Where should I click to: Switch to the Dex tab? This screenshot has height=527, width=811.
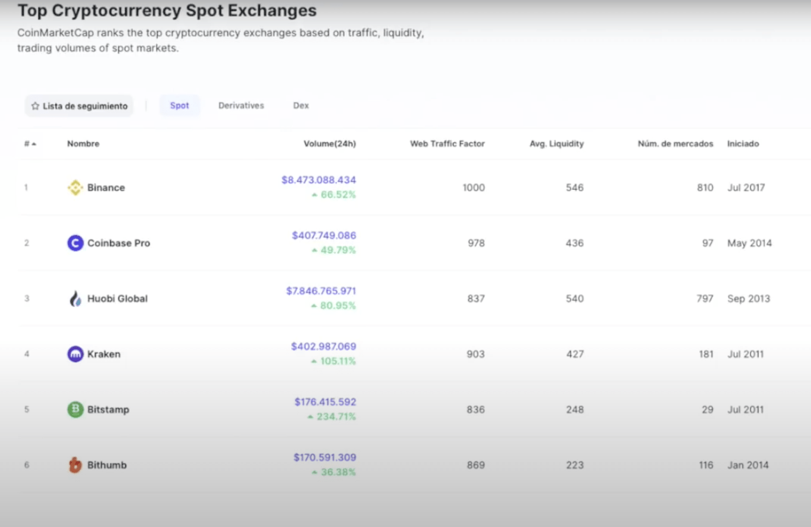point(301,105)
